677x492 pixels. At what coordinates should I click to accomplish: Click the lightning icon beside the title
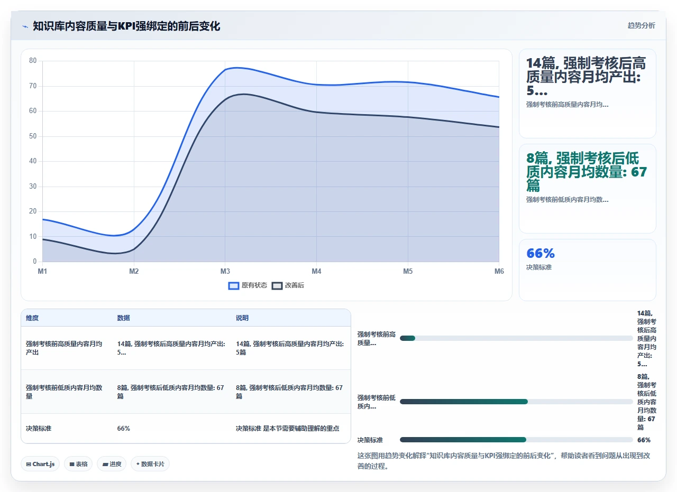(x=25, y=26)
